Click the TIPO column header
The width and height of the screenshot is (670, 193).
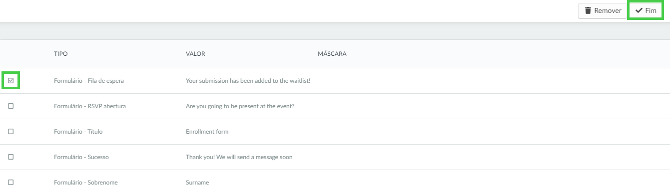[x=61, y=54]
